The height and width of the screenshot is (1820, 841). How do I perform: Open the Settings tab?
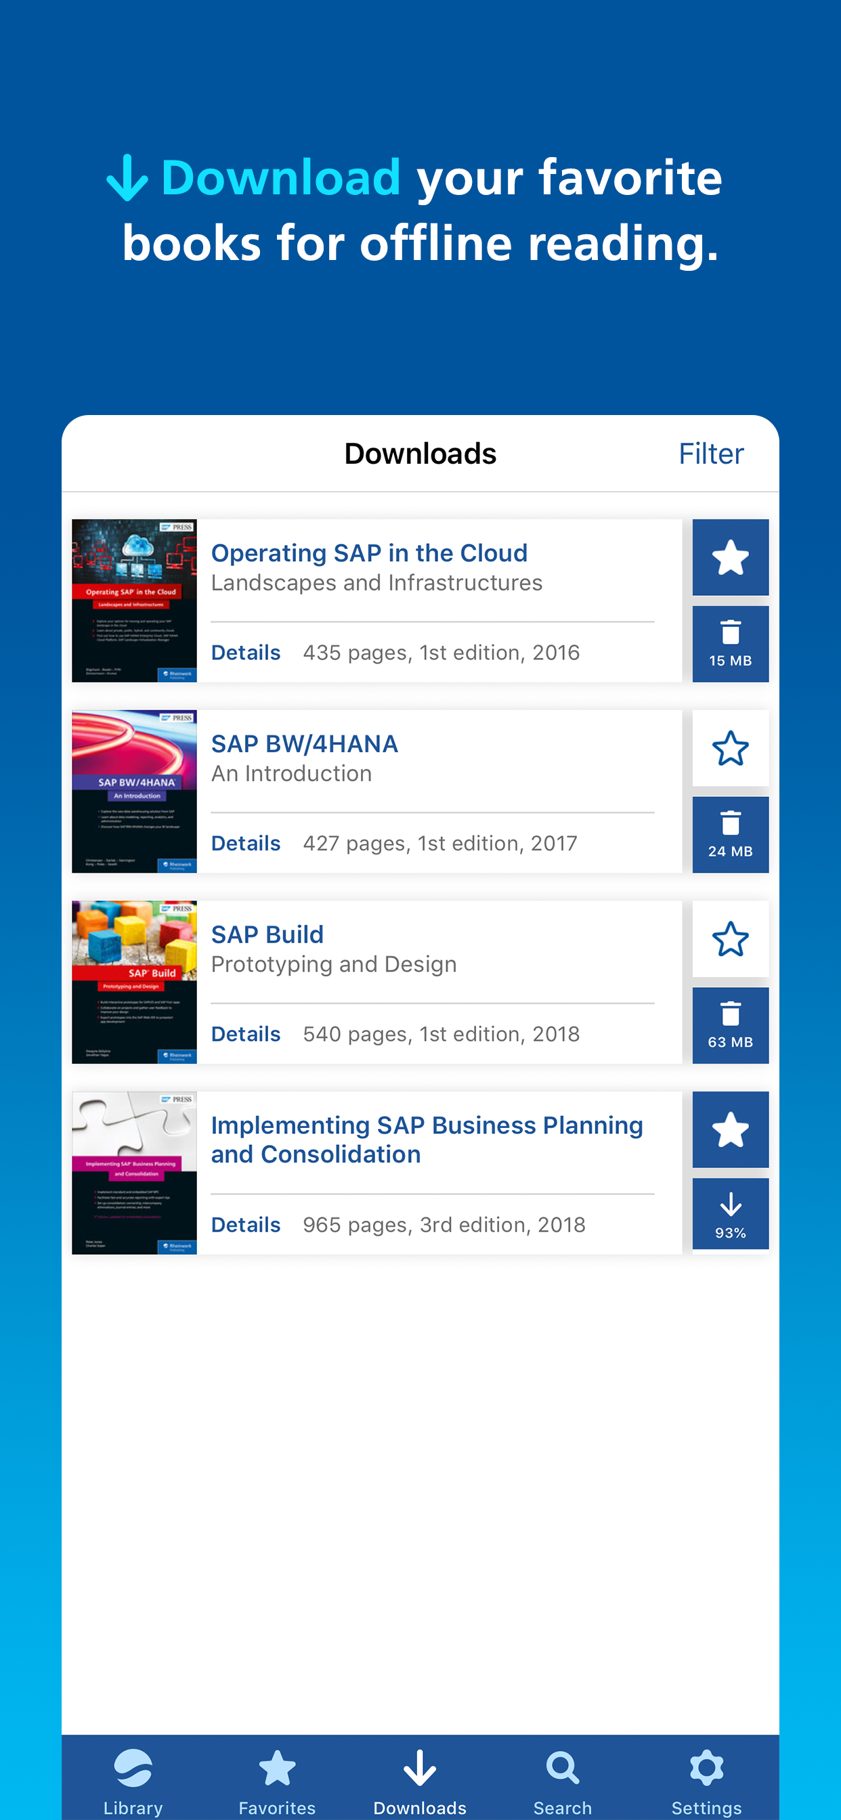coord(706,1781)
